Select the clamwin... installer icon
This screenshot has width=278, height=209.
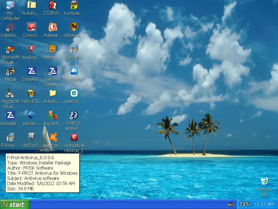(74, 49)
